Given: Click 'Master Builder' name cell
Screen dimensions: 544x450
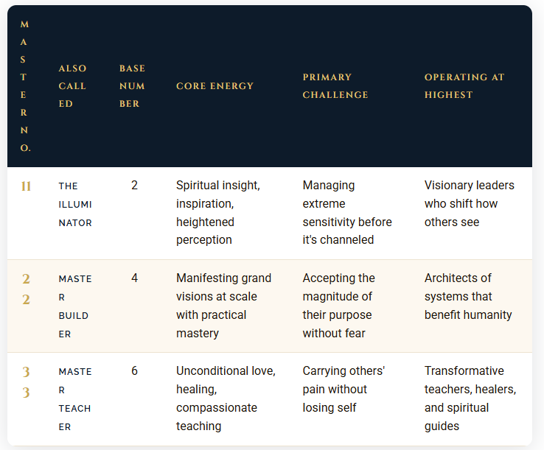Looking at the screenshot, I should [75, 306].
